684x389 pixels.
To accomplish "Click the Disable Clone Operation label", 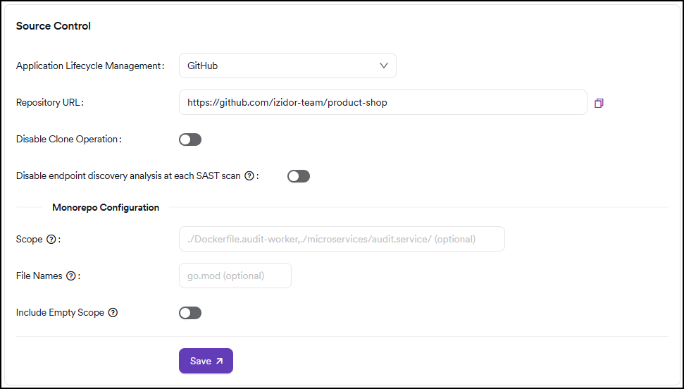I will pyautogui.click(x=68, y=140).
